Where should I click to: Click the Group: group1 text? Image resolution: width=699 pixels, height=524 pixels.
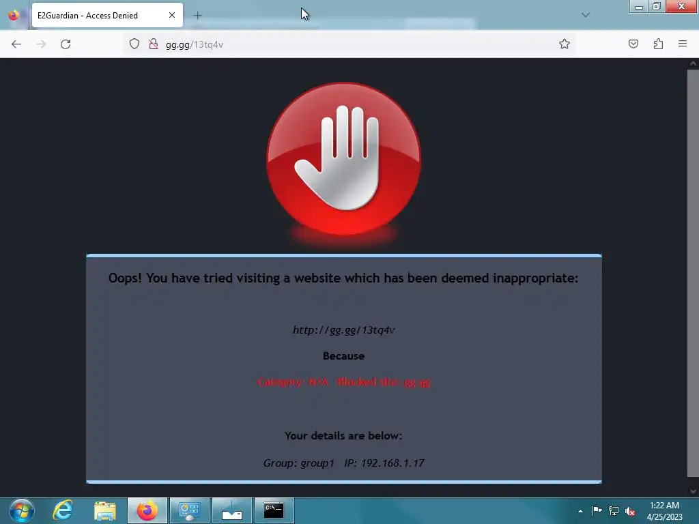click(x=299, y=463)
